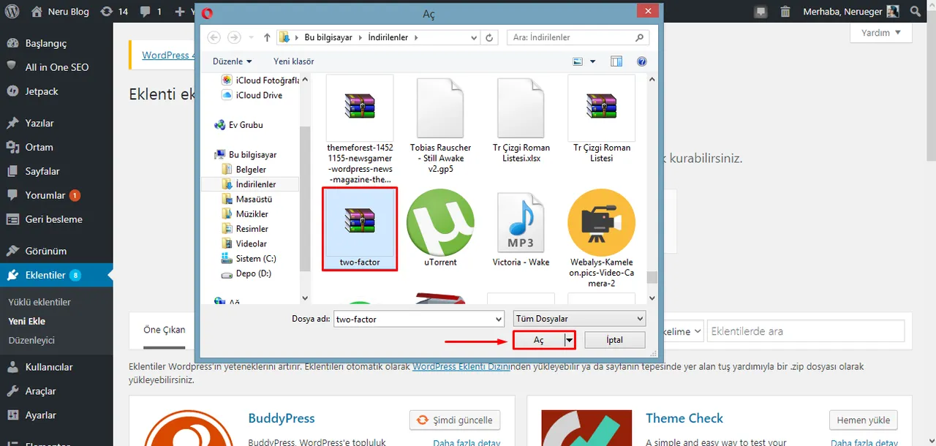Select İndirilenler in navigation pane
Screen dimensions: 936x446
(250, 184)
